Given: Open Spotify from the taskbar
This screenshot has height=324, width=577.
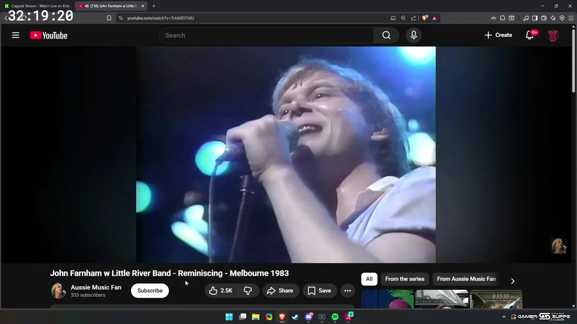Looking at the screenshot, I should point(335,317).
